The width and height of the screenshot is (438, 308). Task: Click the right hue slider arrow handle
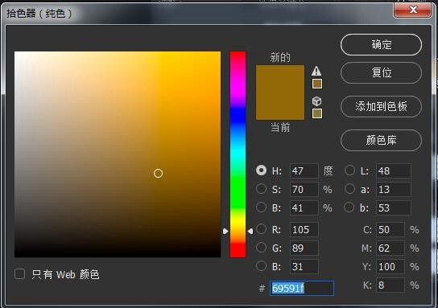pos(250,232)
